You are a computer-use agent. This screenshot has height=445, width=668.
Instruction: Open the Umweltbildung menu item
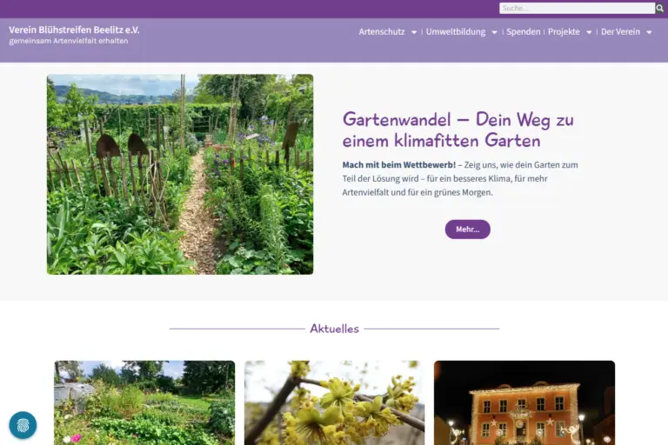[x=456, y=32]
